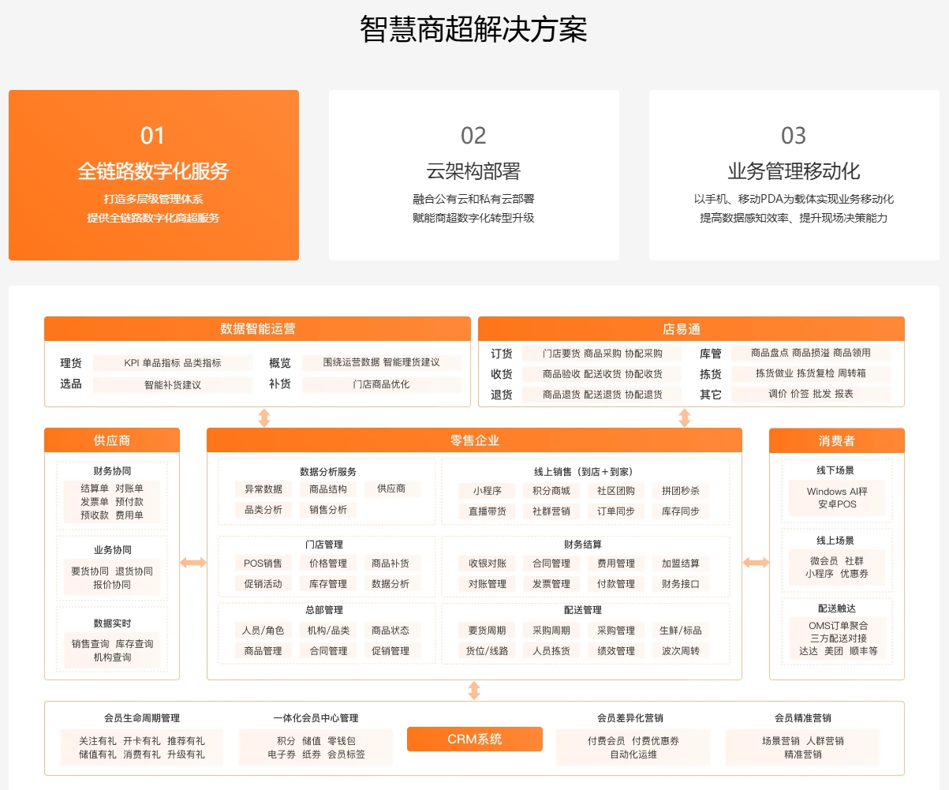Click the 智能补货建议 box beside 选品
The width and height of the screenshot is (949, 790).
[172, 385]
